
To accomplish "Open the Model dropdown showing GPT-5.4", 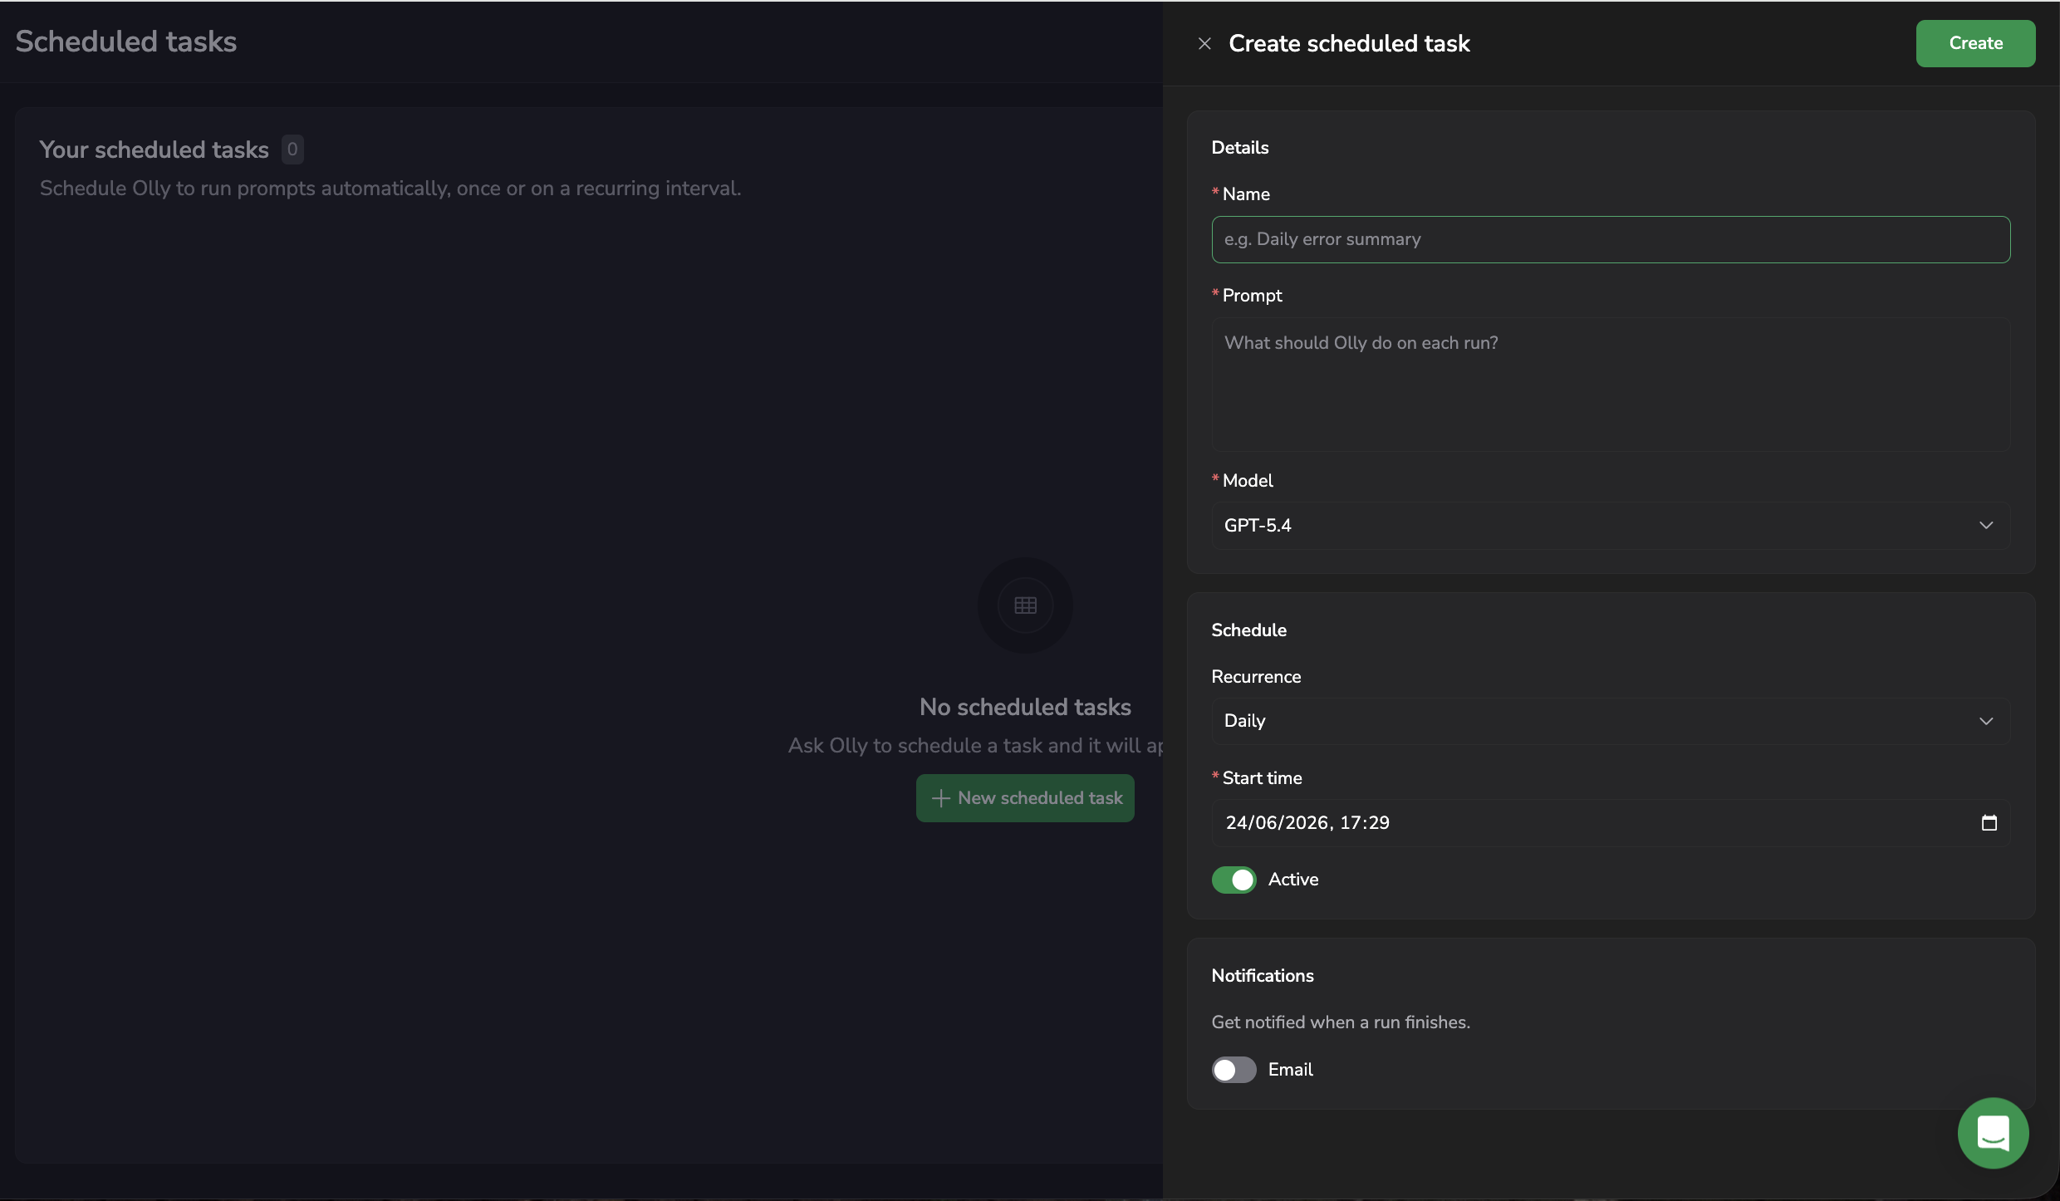I will pyautogui.click(x=1611, y=525).
